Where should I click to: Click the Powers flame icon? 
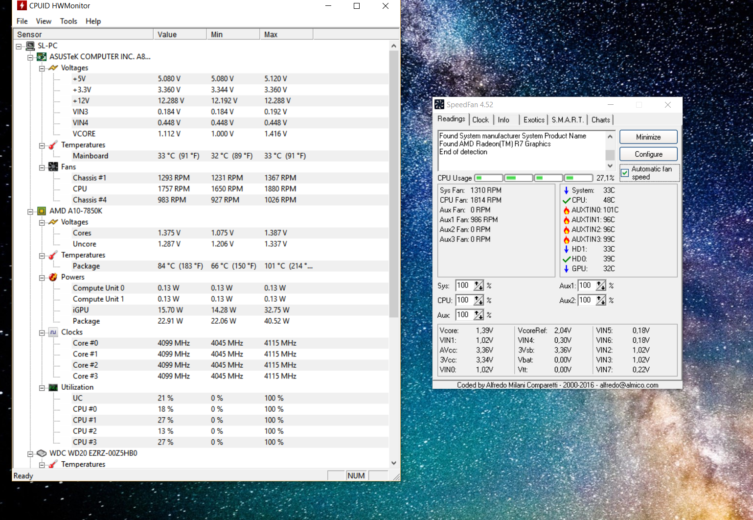click(x=53, y=277)
